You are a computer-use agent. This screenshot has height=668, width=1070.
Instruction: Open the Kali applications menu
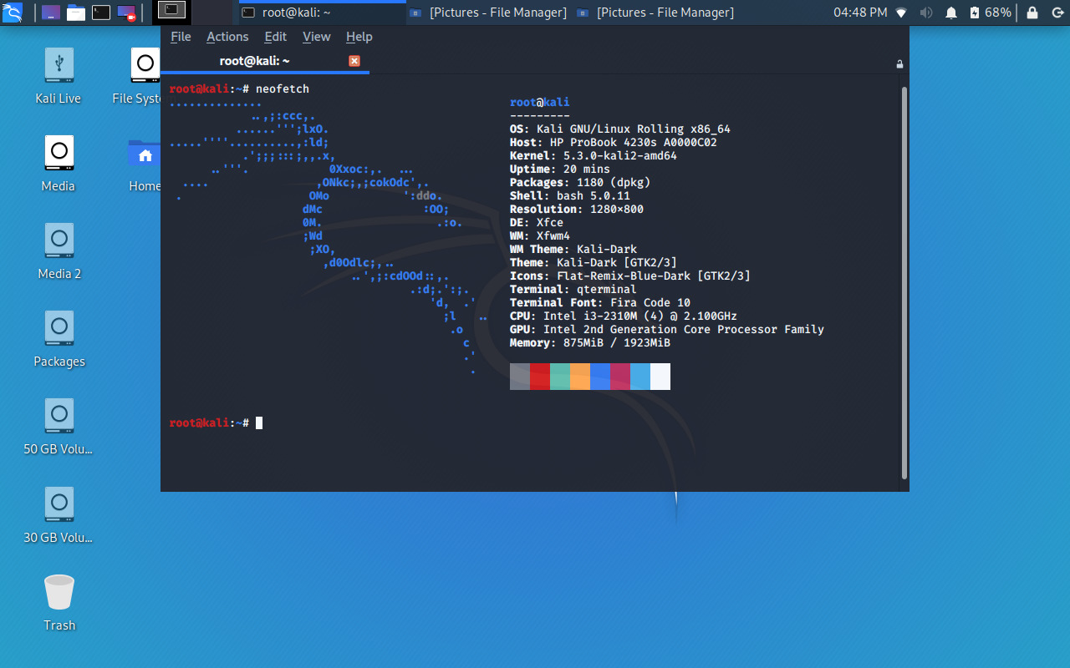click(x=13, y=13)
